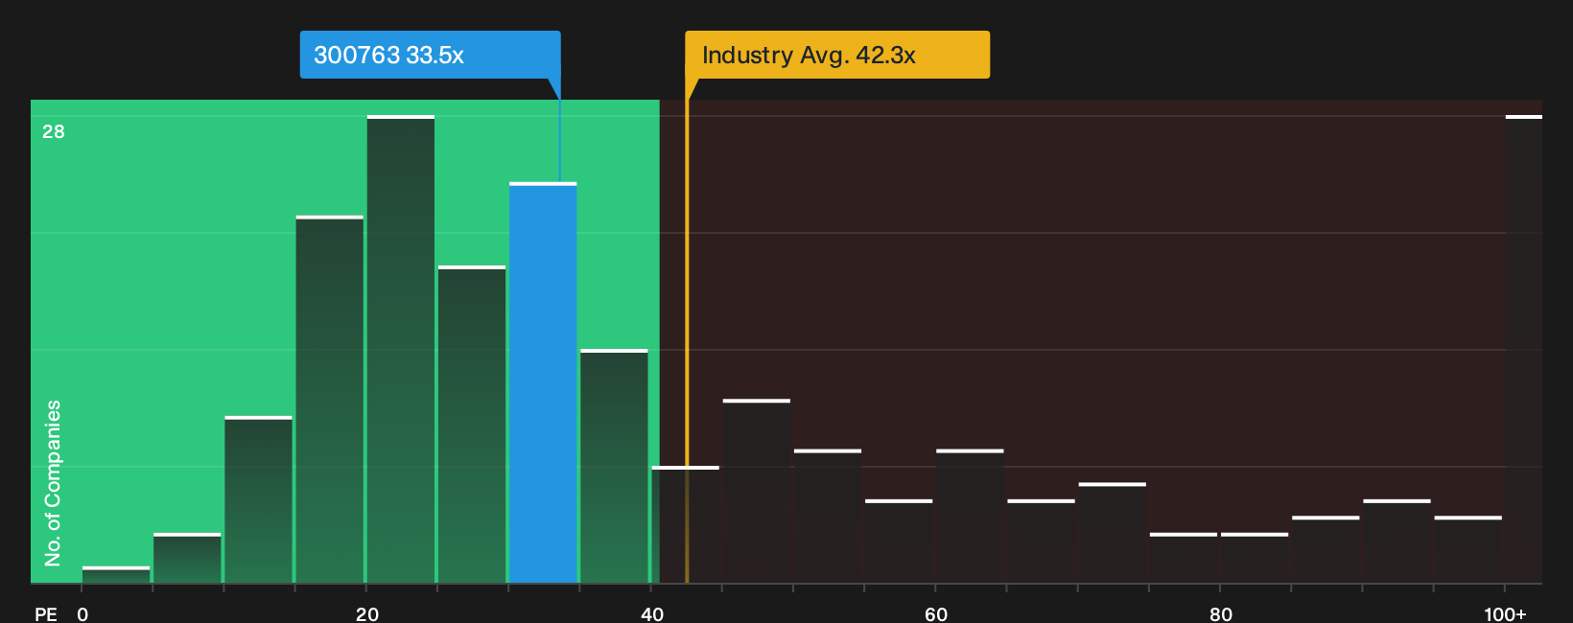Click the yellow industry average vertical line
Image resolution: width=1573 pixels, height=623 pixels.
click(x=687, y=331)
